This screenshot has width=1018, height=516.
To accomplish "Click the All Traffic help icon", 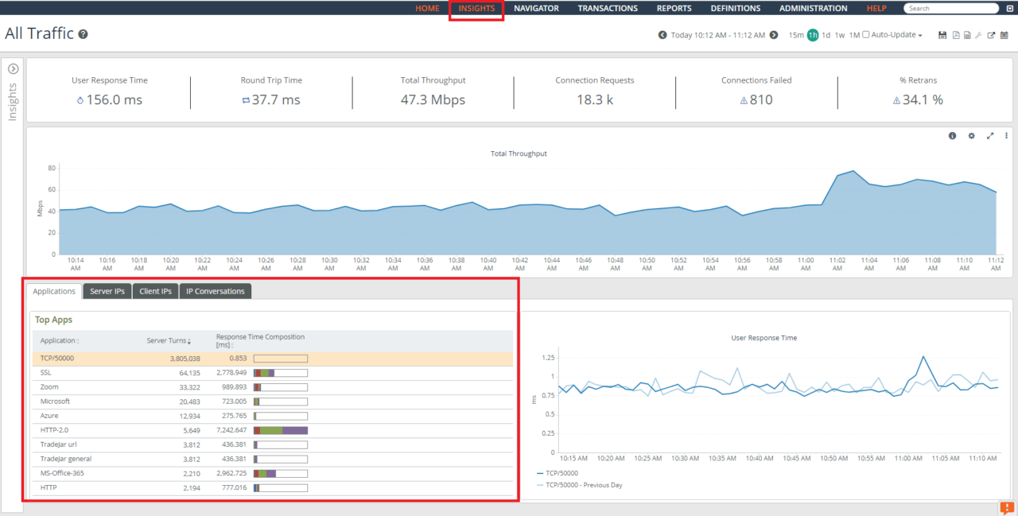I will point(84,33).
